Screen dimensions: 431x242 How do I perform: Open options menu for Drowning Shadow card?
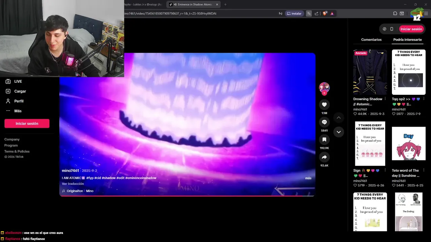coord(385,99)
